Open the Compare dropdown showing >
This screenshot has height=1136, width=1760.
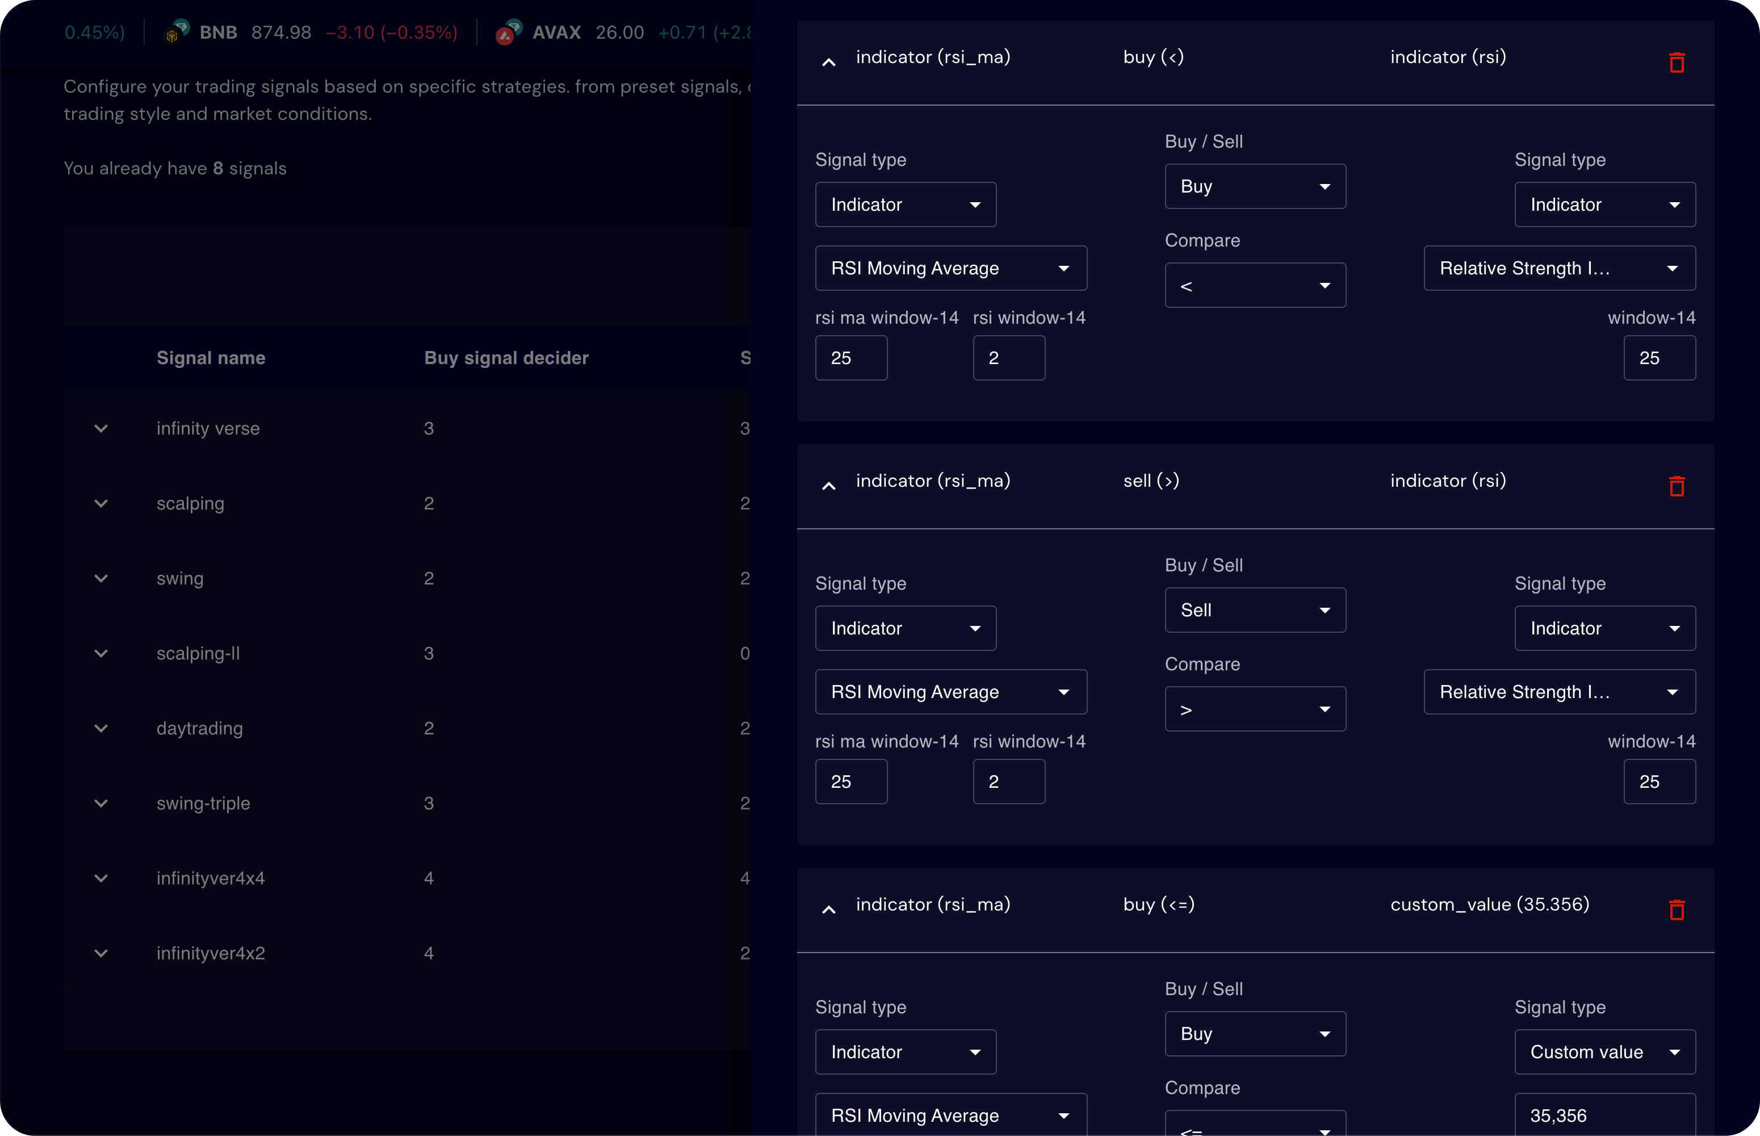pyautogui.click(x=1254, y=709)
